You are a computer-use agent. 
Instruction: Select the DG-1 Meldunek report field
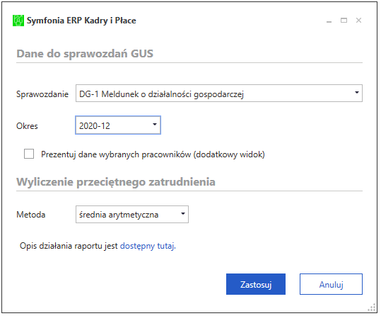pyautogui.click(x=219, y=94)
